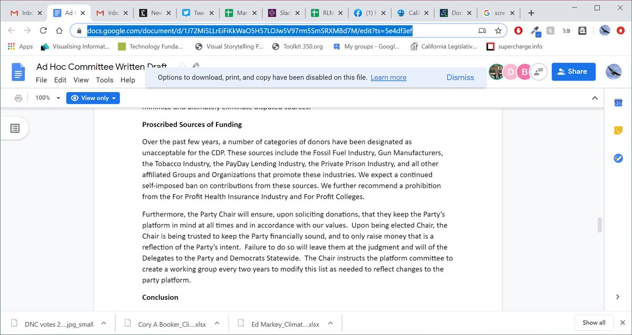Click the print icon in toolbar
This screenshot has height=335, width=632.
point(18,98)
